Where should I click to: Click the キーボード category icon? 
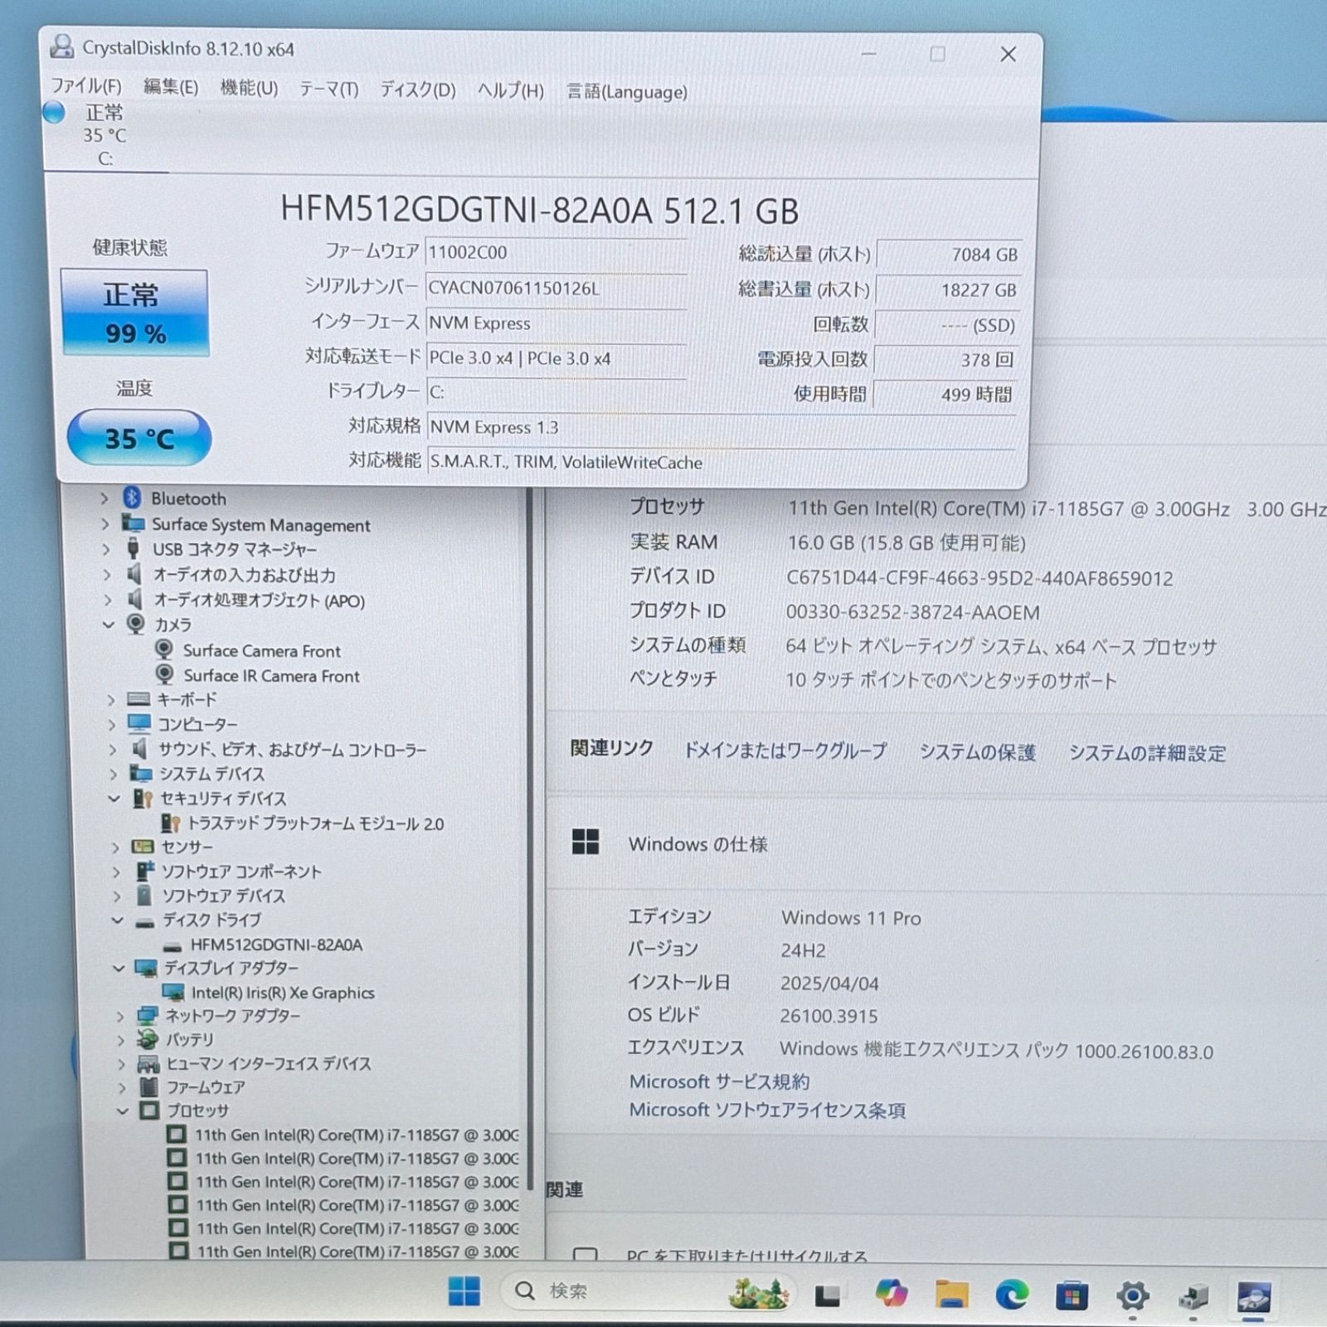click(x=139, y=699)
